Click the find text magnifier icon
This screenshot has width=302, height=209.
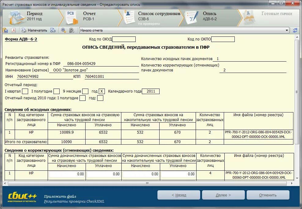click(x=63, y=30)
